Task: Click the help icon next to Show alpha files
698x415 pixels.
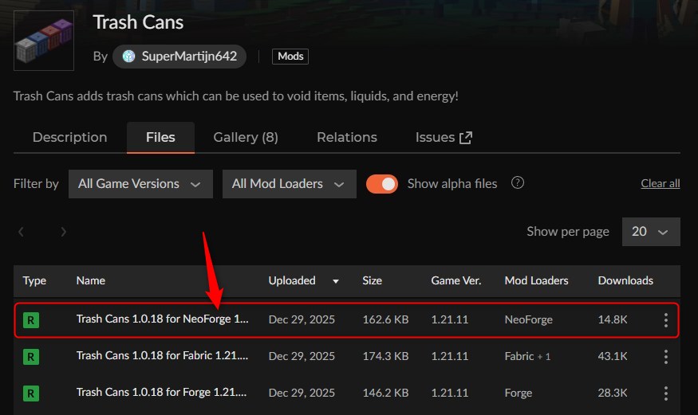Action: (x=517, y=182)
